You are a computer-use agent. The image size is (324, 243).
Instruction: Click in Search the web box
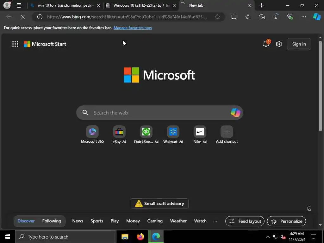159,113
